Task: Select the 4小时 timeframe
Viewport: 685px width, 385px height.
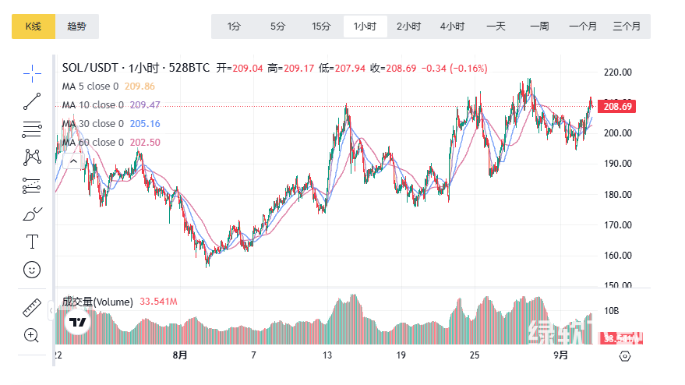Action: click(452, 26)
